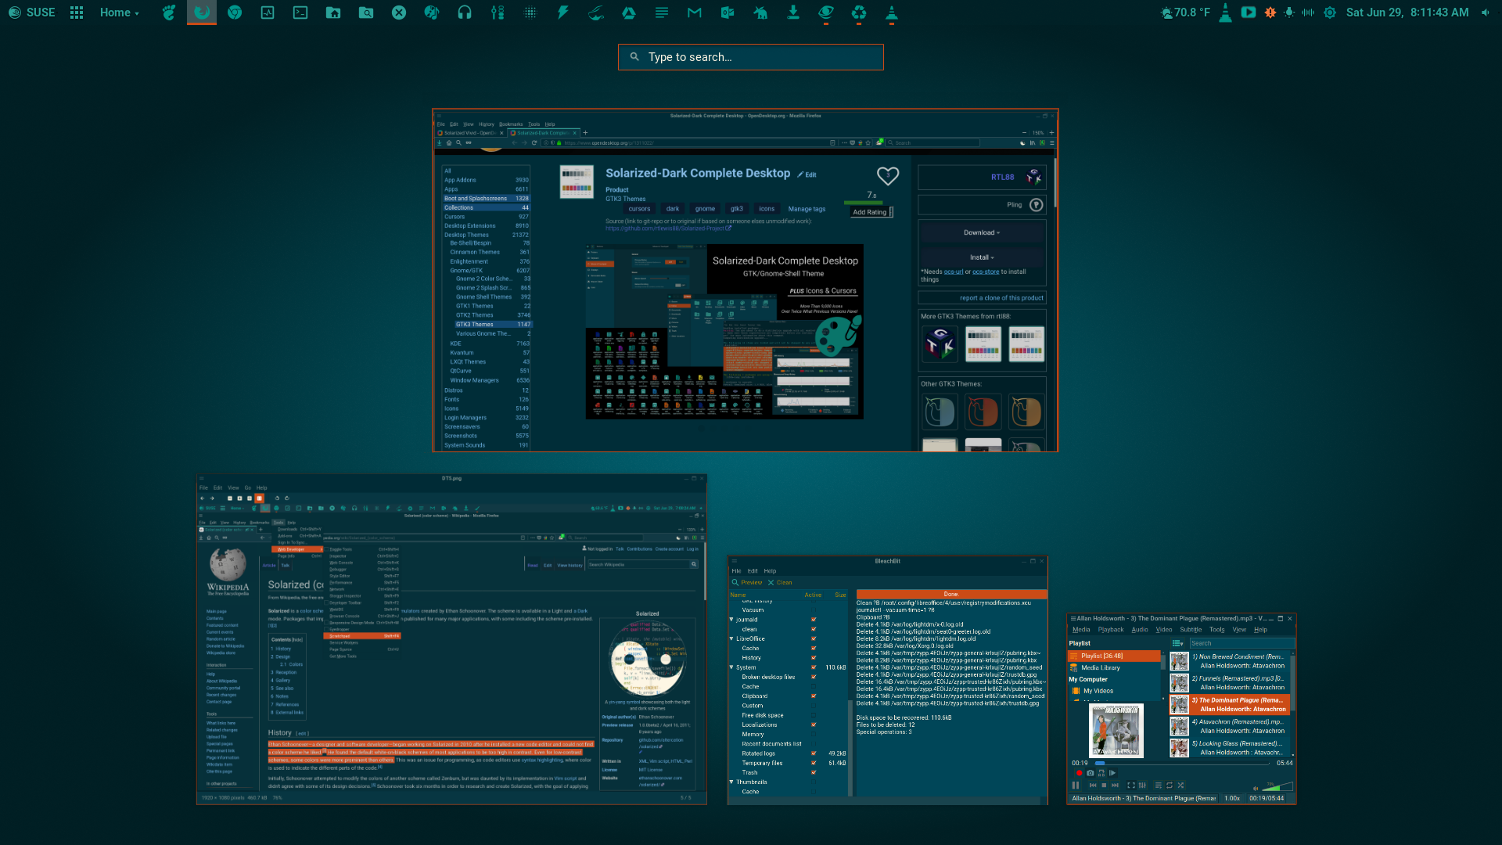This screenshot has width=1502, height=845.
Task: Click the Manage tags link in Firefox
Action: point(807,209)
